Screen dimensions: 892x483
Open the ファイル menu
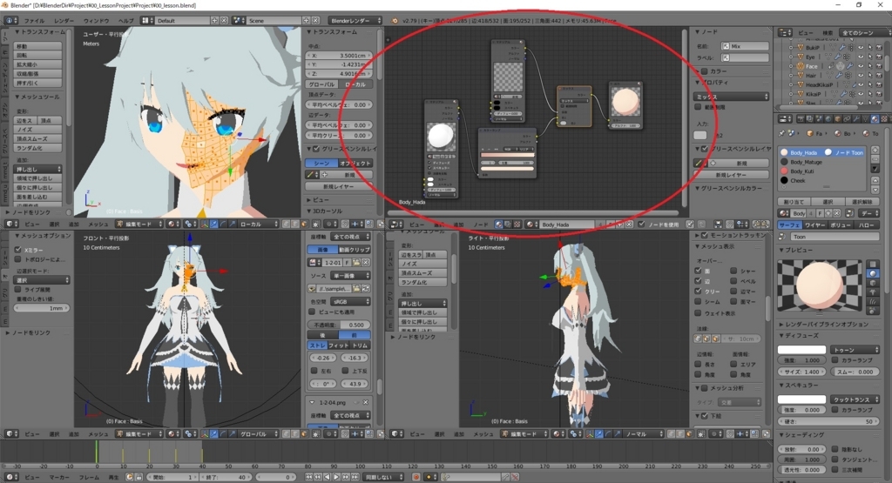[34, 21]
